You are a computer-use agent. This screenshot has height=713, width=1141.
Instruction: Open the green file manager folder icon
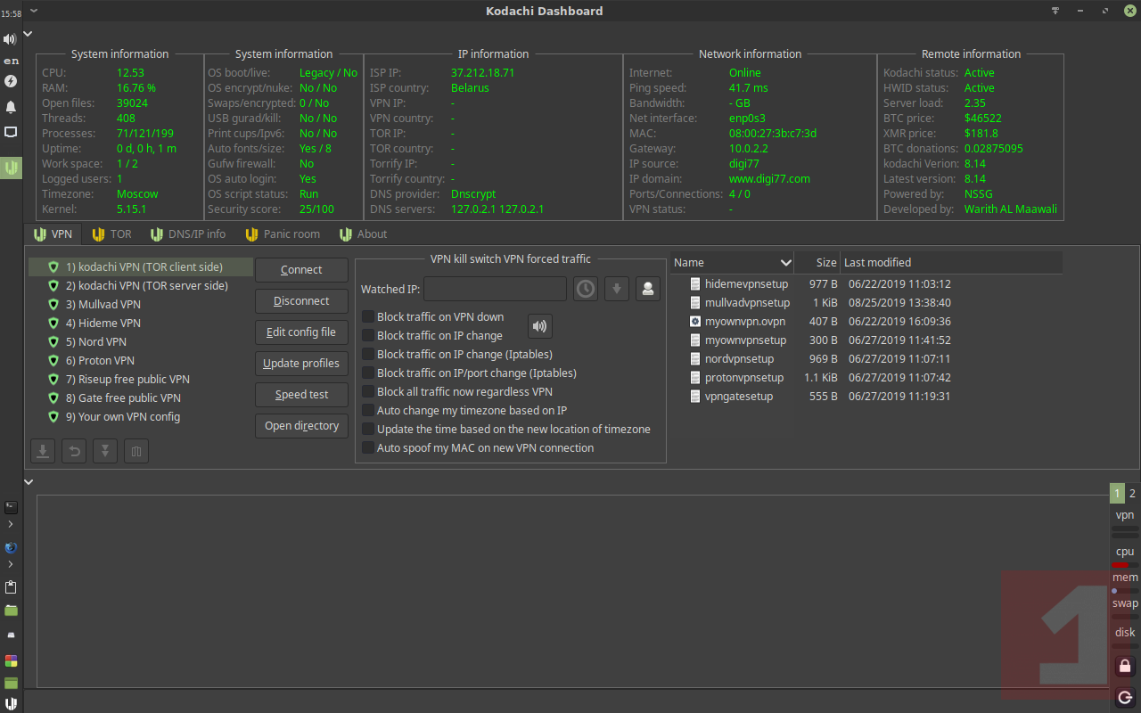point(11,611)
